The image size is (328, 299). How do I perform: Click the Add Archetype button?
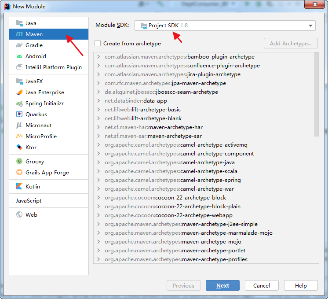(x=291, y=43)
